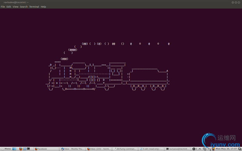This screenshot has height=151, width=242.
Task: Click the ravisaive@tecmint window title text
Action: tap(16, 2)
